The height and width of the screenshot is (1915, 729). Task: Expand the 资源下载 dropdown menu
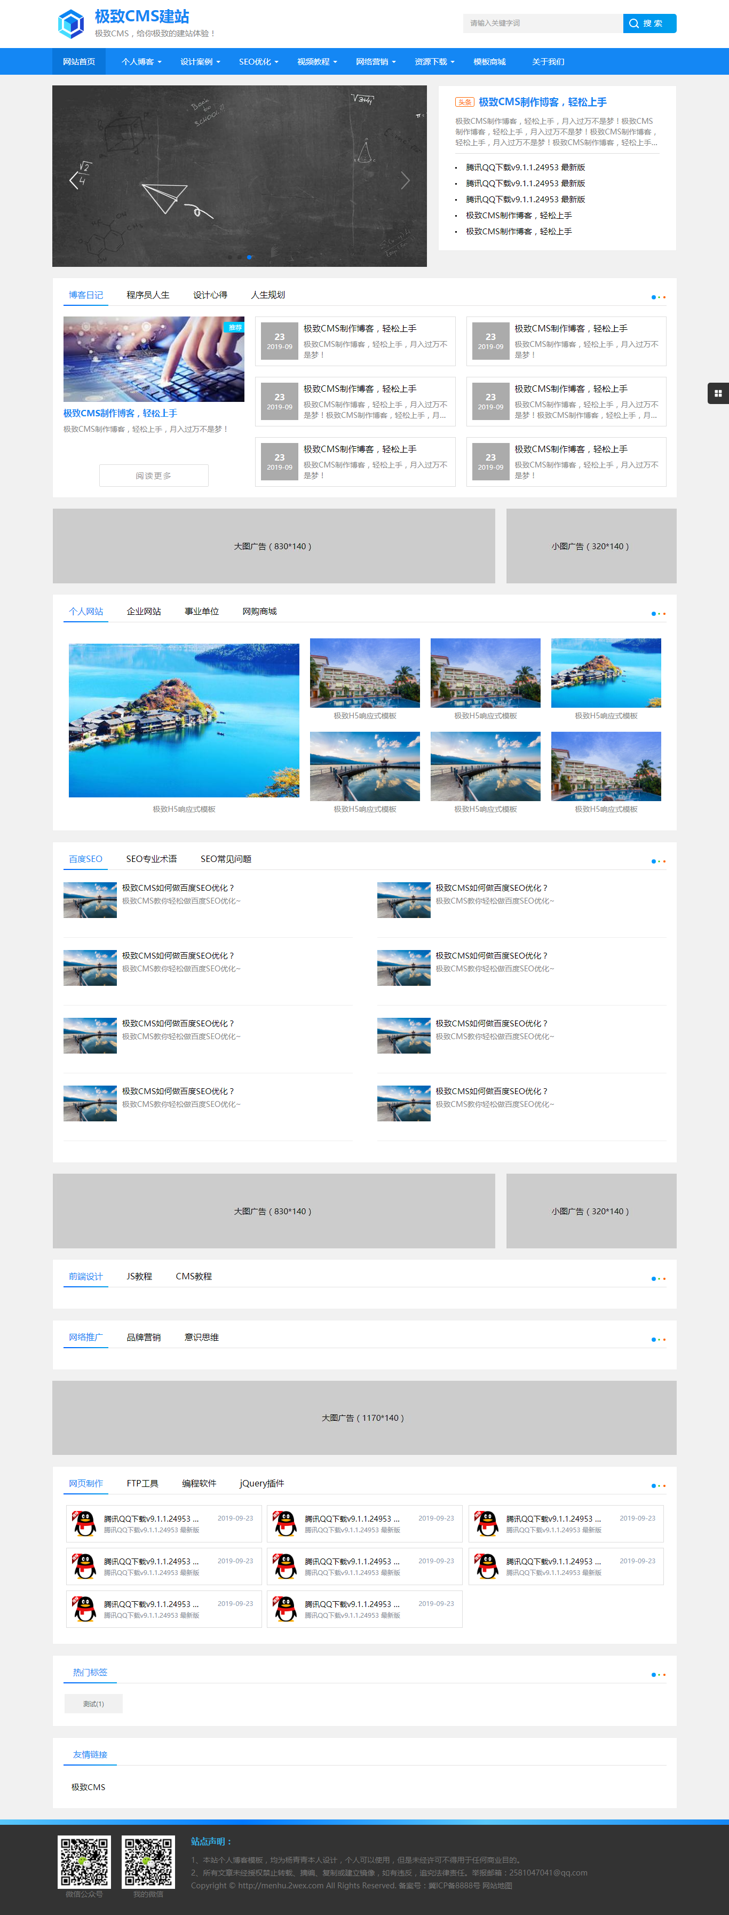click(434, 62)
